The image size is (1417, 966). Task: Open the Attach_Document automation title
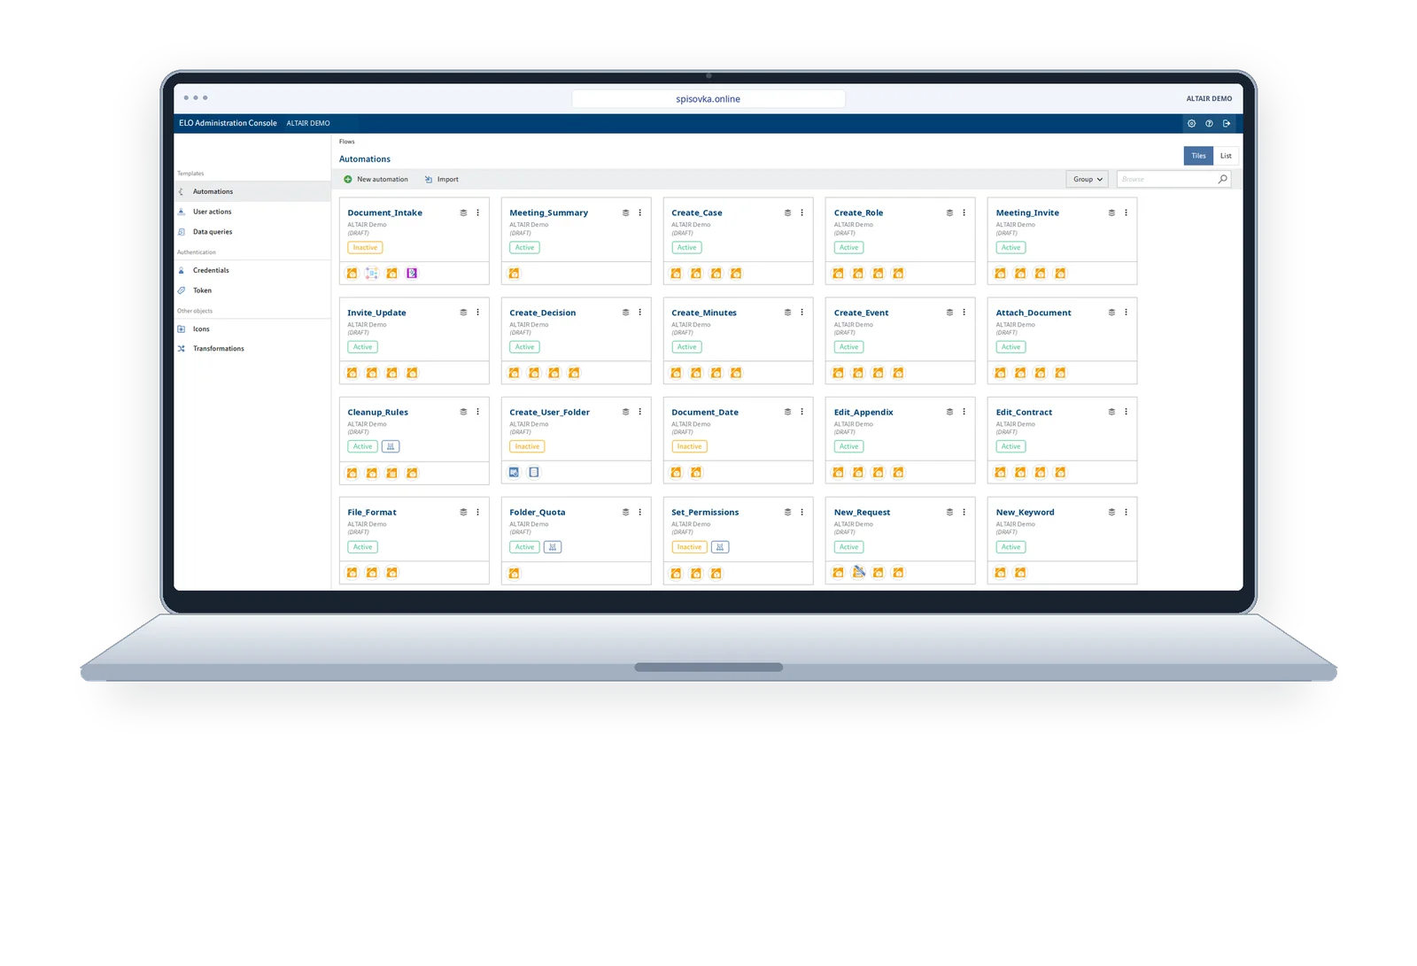click(1033, 313)
